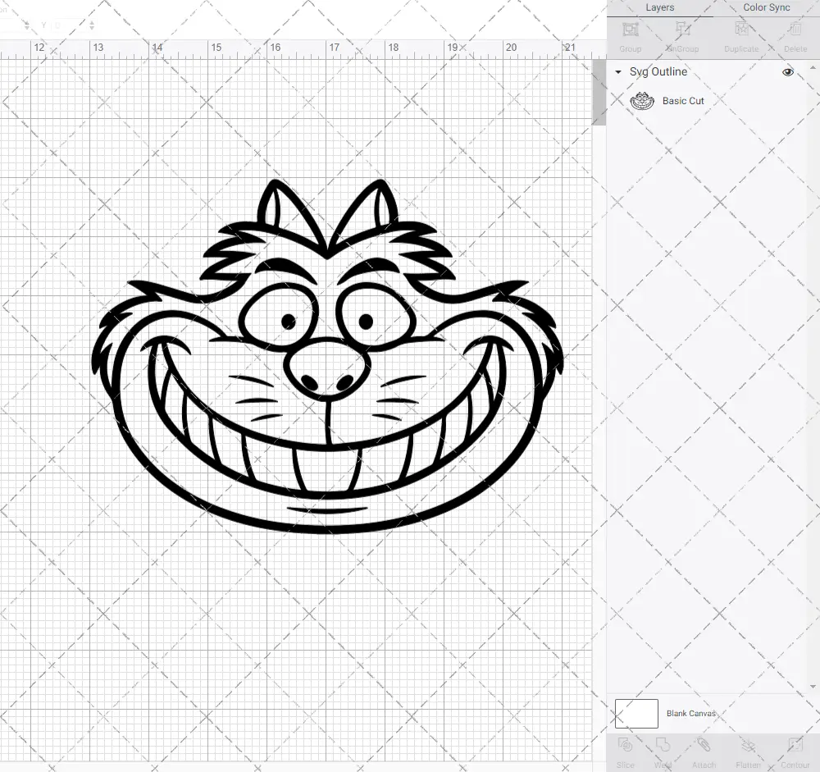Select the Basic Cut layer label
This screenshot has width=820, height=772.
pyautogui.click(x=683, y=101)
